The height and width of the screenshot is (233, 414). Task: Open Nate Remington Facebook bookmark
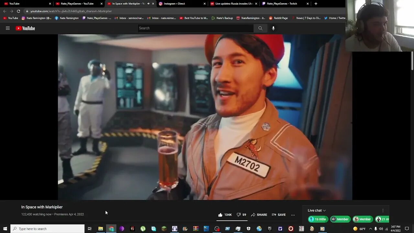click(67, 18)
